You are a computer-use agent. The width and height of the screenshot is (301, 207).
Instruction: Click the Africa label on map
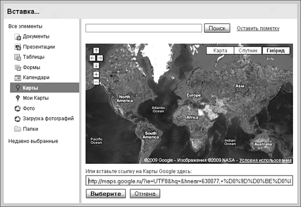(192, 117)
